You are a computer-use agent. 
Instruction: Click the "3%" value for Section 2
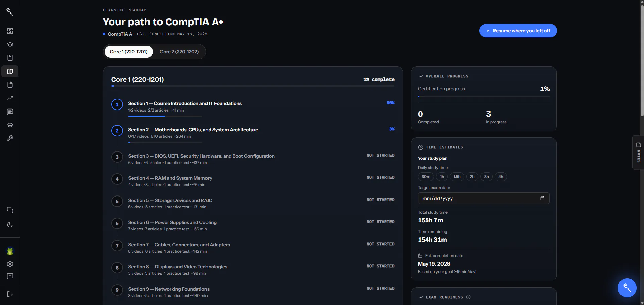(x=392, y=129)
